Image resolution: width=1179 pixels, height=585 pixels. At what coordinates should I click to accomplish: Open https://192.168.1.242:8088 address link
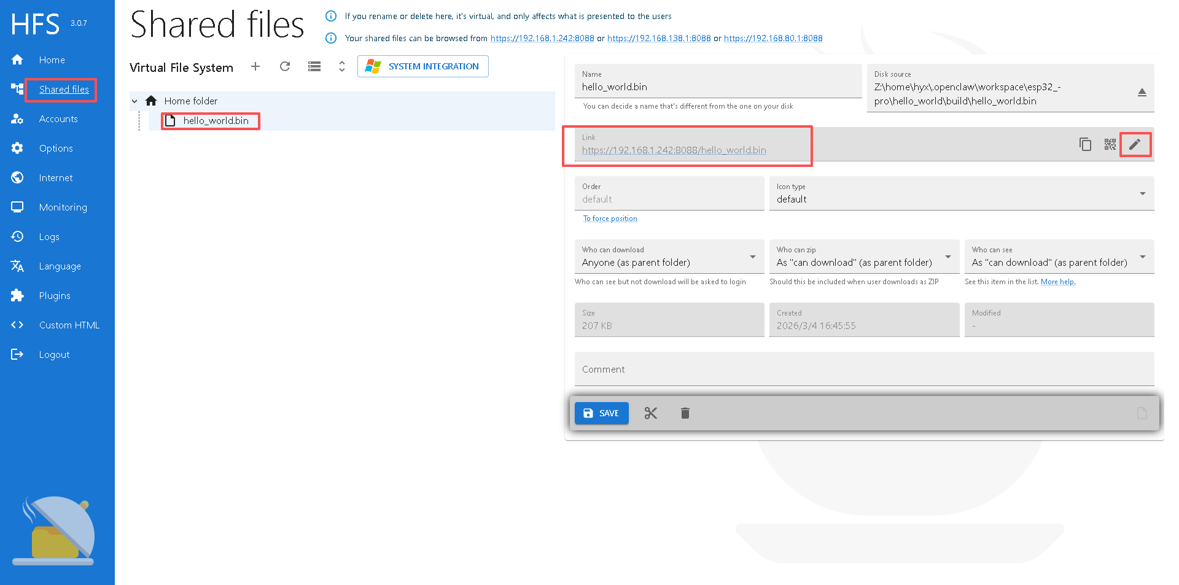(x=542, y=38)
